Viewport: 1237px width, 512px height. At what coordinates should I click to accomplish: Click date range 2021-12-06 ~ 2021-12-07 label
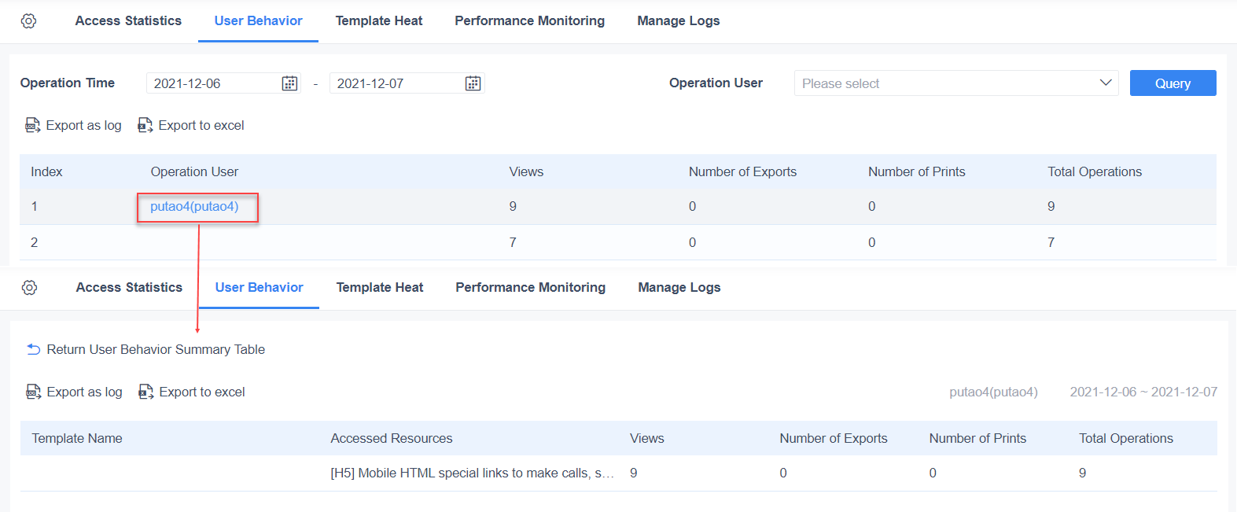[1143, 392]
